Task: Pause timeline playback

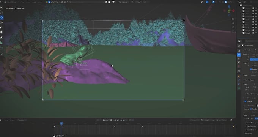Action: pyautogui.click(x=111, y=120)
